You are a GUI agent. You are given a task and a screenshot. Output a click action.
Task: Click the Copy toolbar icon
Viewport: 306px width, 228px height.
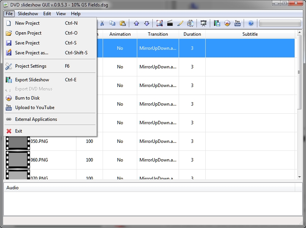[112, 23]
